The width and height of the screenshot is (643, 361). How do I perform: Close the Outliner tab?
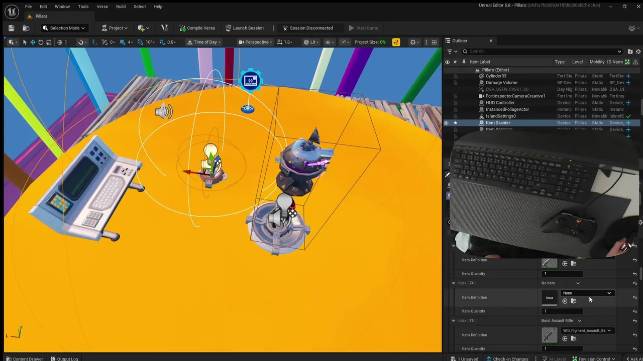491,41
